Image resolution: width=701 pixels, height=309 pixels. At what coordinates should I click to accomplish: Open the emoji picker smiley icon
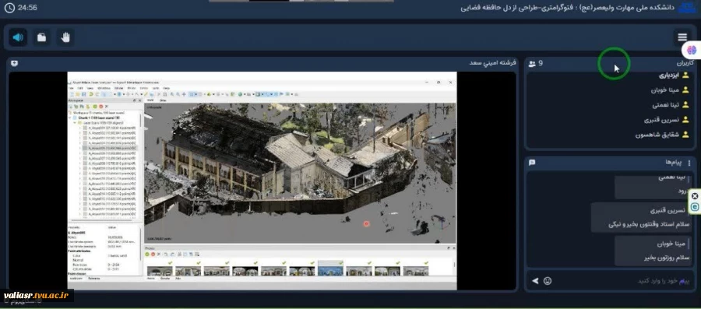(x=548, y=281)
